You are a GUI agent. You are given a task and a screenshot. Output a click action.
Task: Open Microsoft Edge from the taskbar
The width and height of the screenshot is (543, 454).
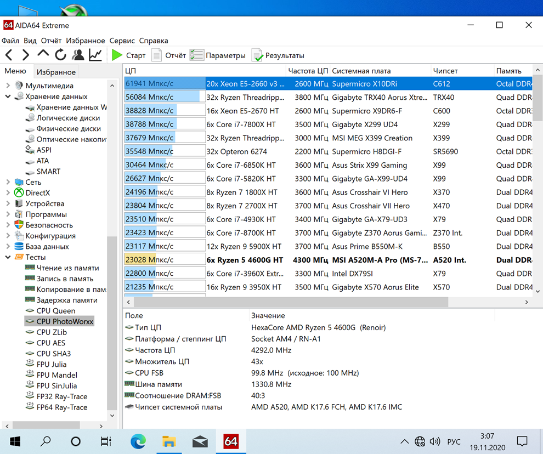click(138, 441)
